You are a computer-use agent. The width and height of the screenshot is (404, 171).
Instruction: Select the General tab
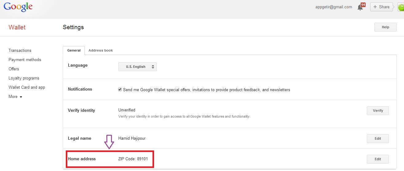(74, 50)
